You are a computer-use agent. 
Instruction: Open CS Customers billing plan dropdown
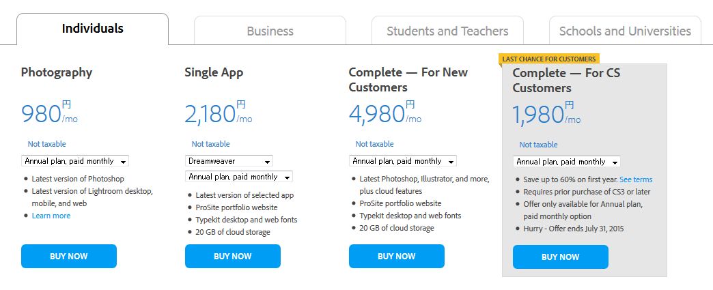point(567,162)
